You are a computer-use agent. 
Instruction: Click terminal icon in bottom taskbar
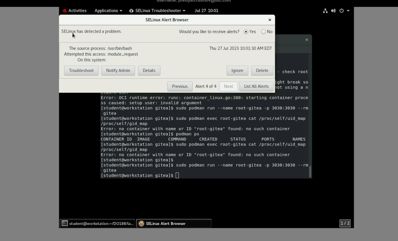[x=65, y=223]
